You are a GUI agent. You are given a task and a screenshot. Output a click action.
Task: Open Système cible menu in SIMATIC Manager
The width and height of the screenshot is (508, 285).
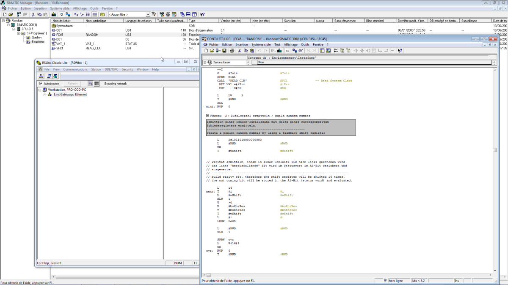click(x=60, y=8)
